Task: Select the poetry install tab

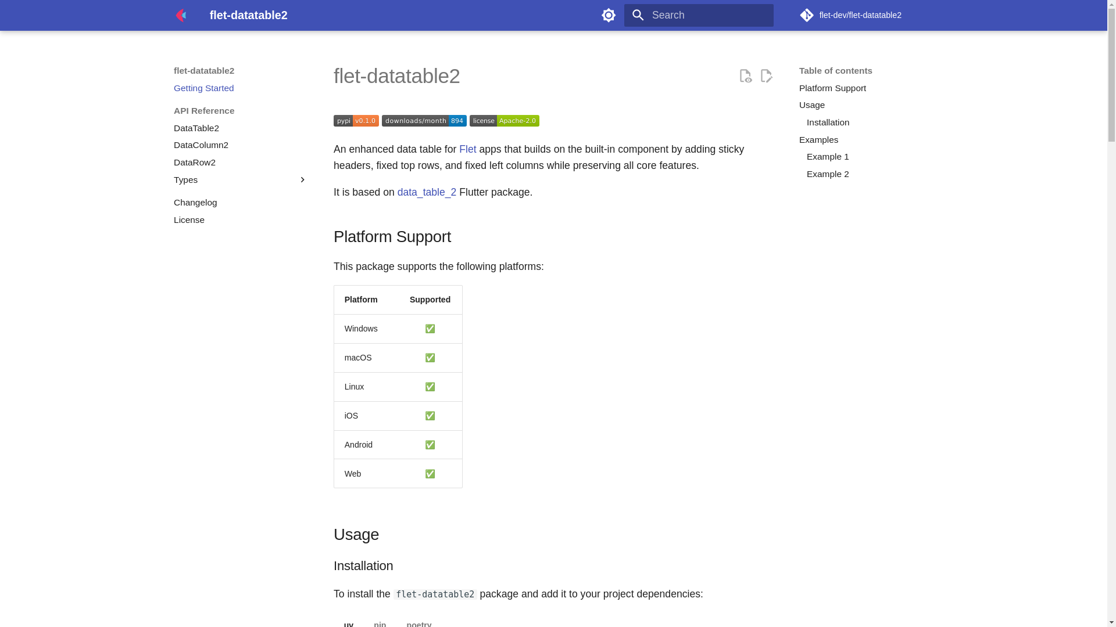Action: [419, 624]
